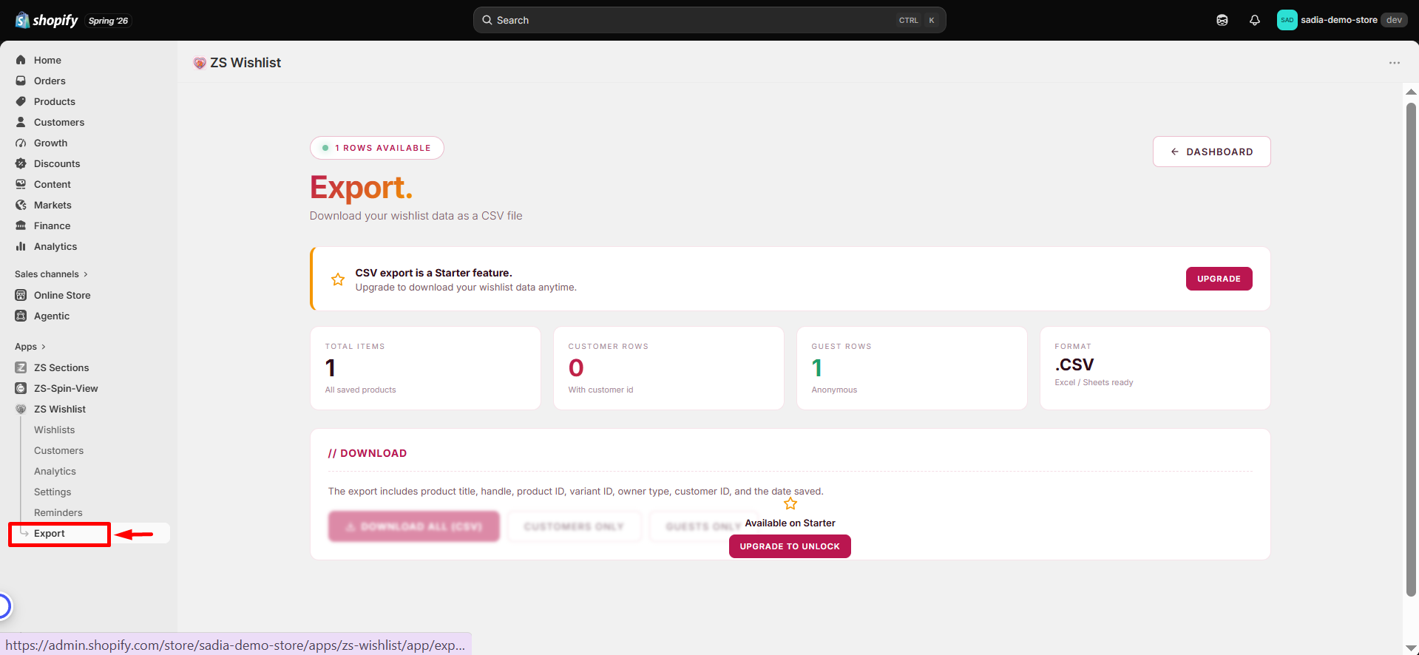Open Customers under ZS Wishlist
1419x655 pixels.
tap(58, 450)
